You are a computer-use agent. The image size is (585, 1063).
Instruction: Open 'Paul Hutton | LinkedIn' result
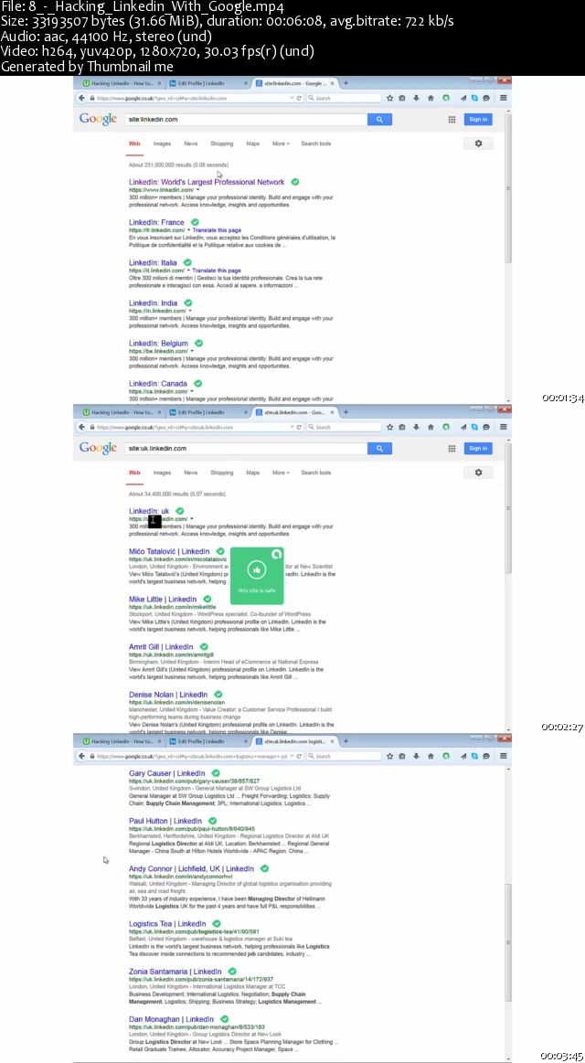(x=165, y=821)
